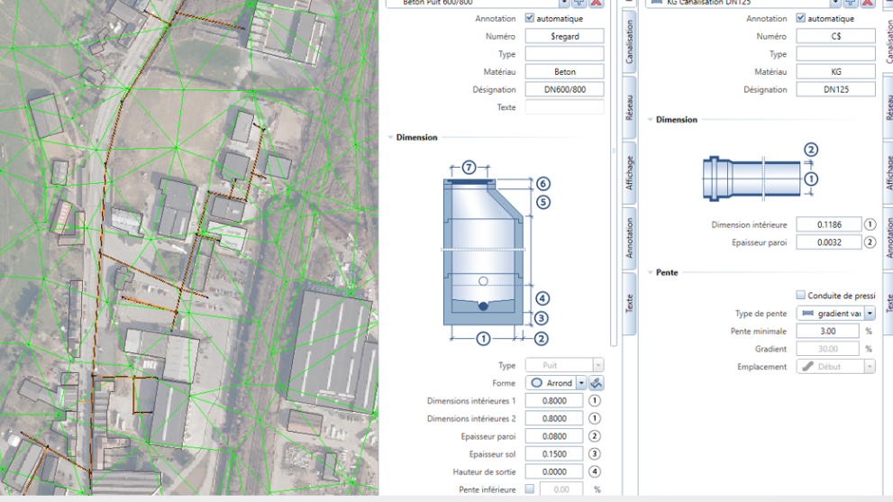This screenshot has width=893, height=502.
Task: Click the add icon for Beton Puit 600/800
Action: click(x=579, y=4)
